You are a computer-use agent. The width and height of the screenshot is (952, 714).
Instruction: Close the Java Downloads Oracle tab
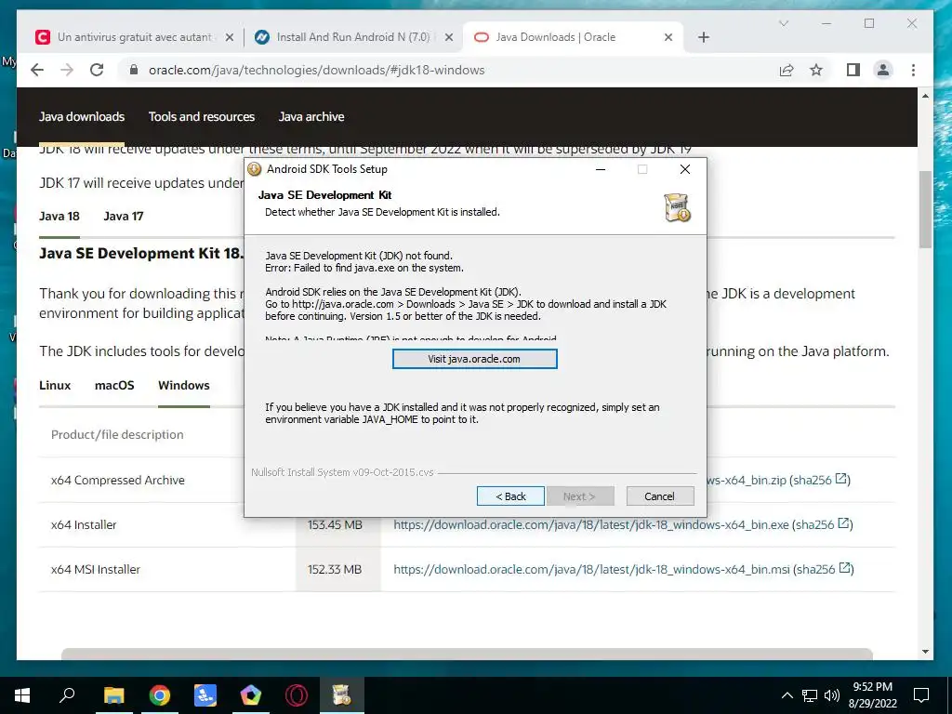pos(668,37)
